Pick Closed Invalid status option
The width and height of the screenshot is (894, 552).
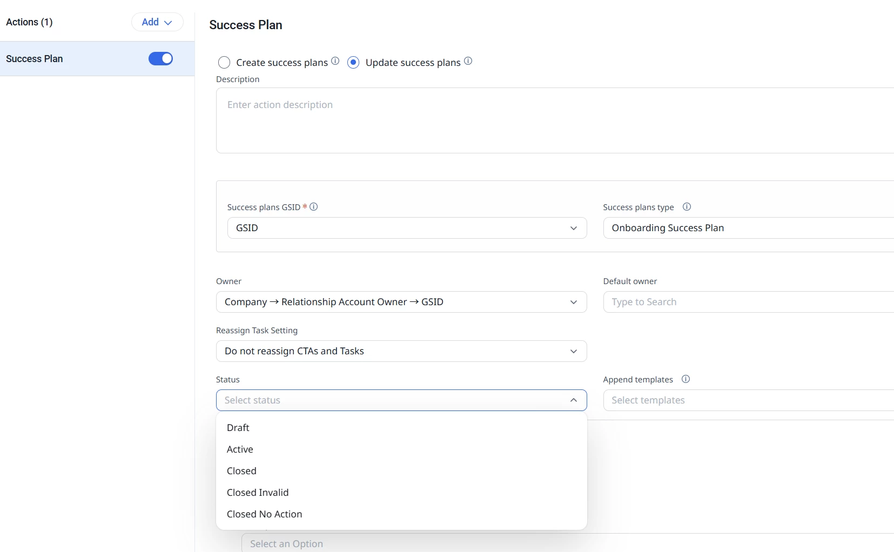[258, 493]
